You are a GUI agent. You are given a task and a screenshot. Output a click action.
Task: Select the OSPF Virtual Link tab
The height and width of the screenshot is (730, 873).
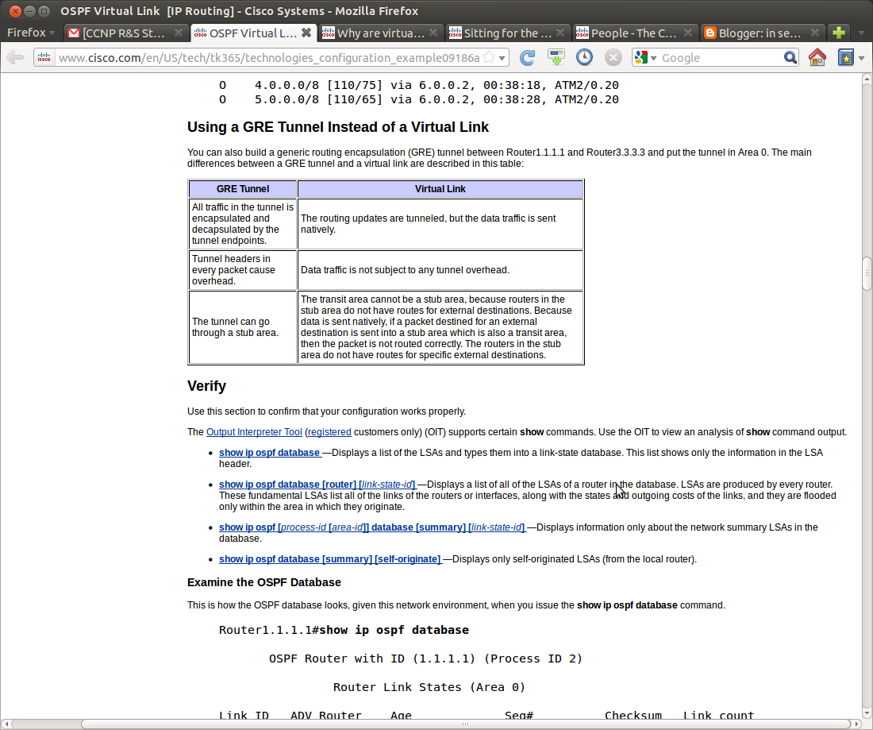(253, 33)
